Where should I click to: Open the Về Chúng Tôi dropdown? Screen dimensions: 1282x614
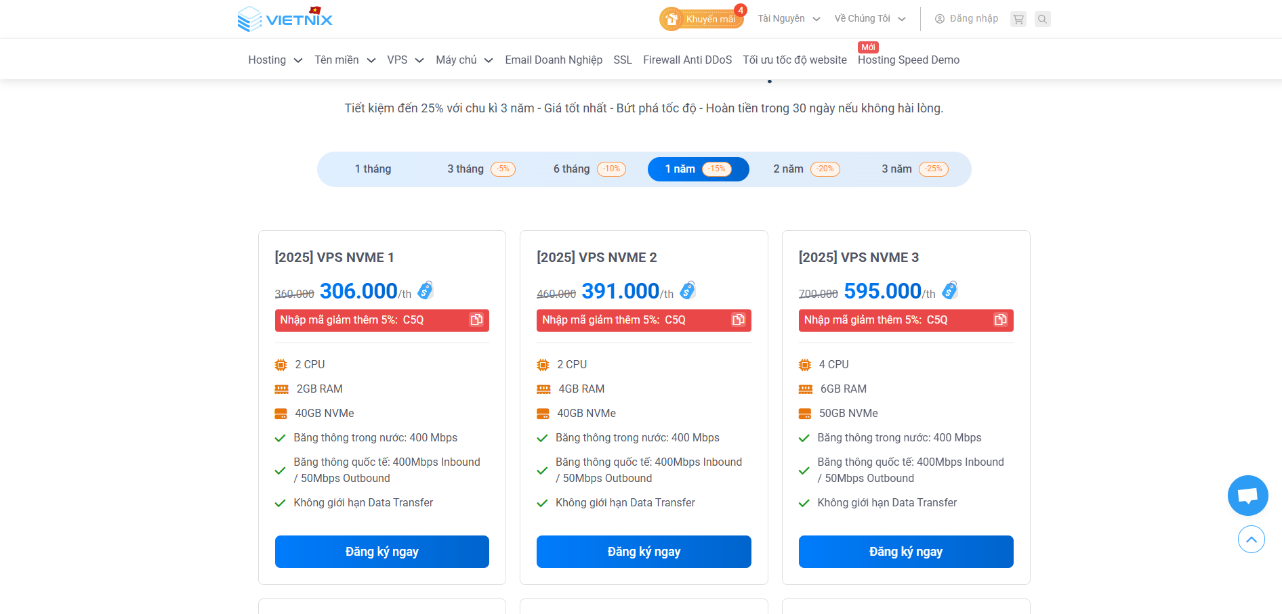pos(869,19)
